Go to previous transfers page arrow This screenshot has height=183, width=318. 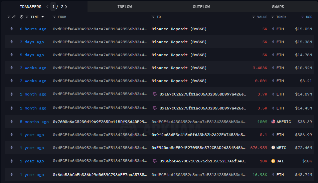tap(47, 7)
